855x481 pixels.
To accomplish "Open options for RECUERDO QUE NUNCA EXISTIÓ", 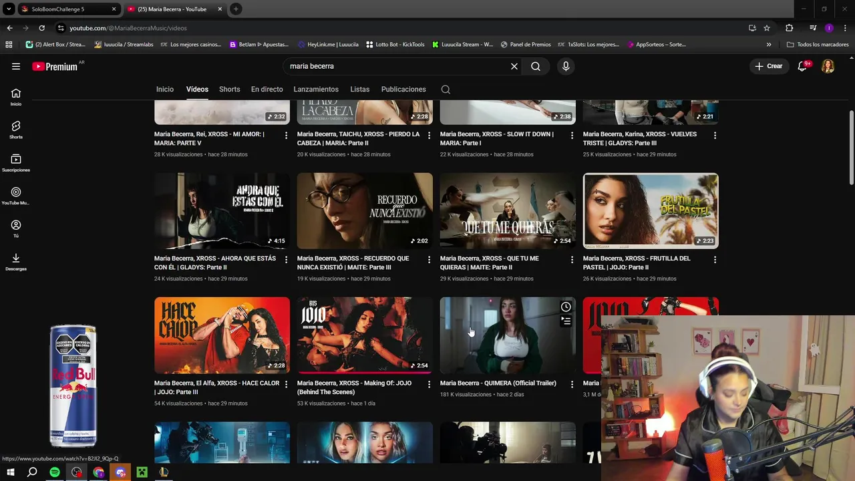I will coord(429,259).
